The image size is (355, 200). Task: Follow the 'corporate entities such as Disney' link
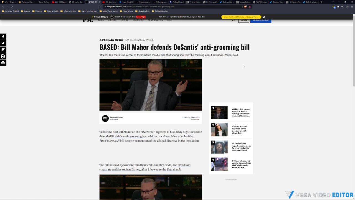point(120,169)
